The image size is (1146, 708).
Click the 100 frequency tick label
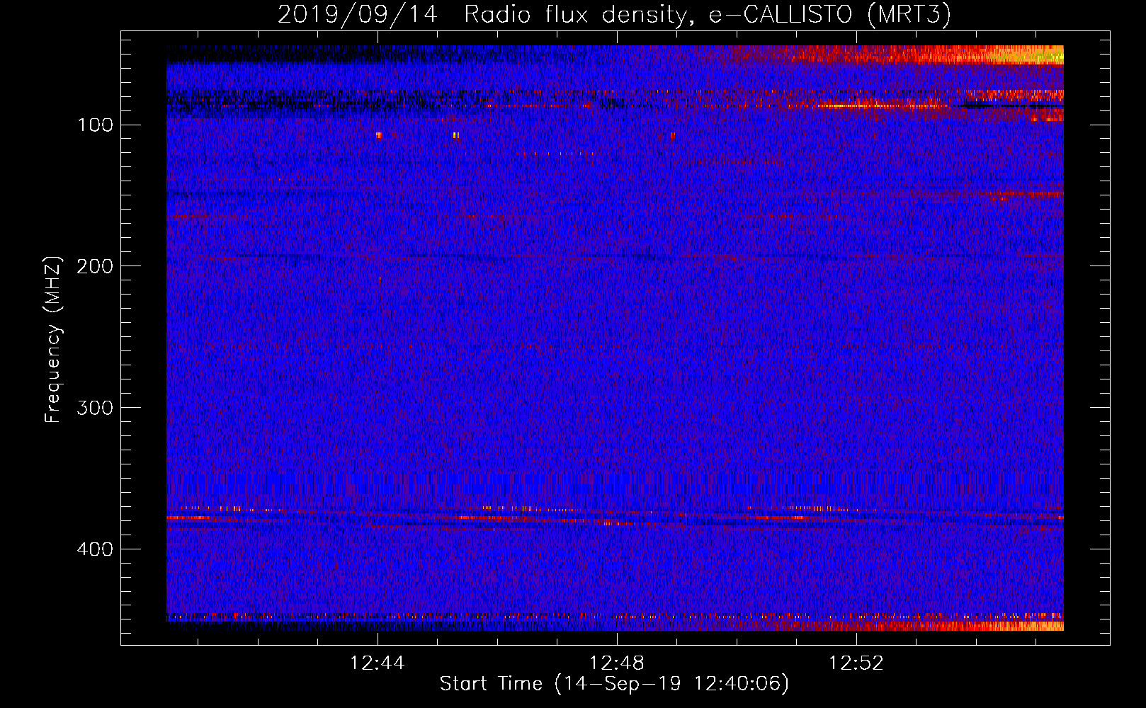point(96,125)
